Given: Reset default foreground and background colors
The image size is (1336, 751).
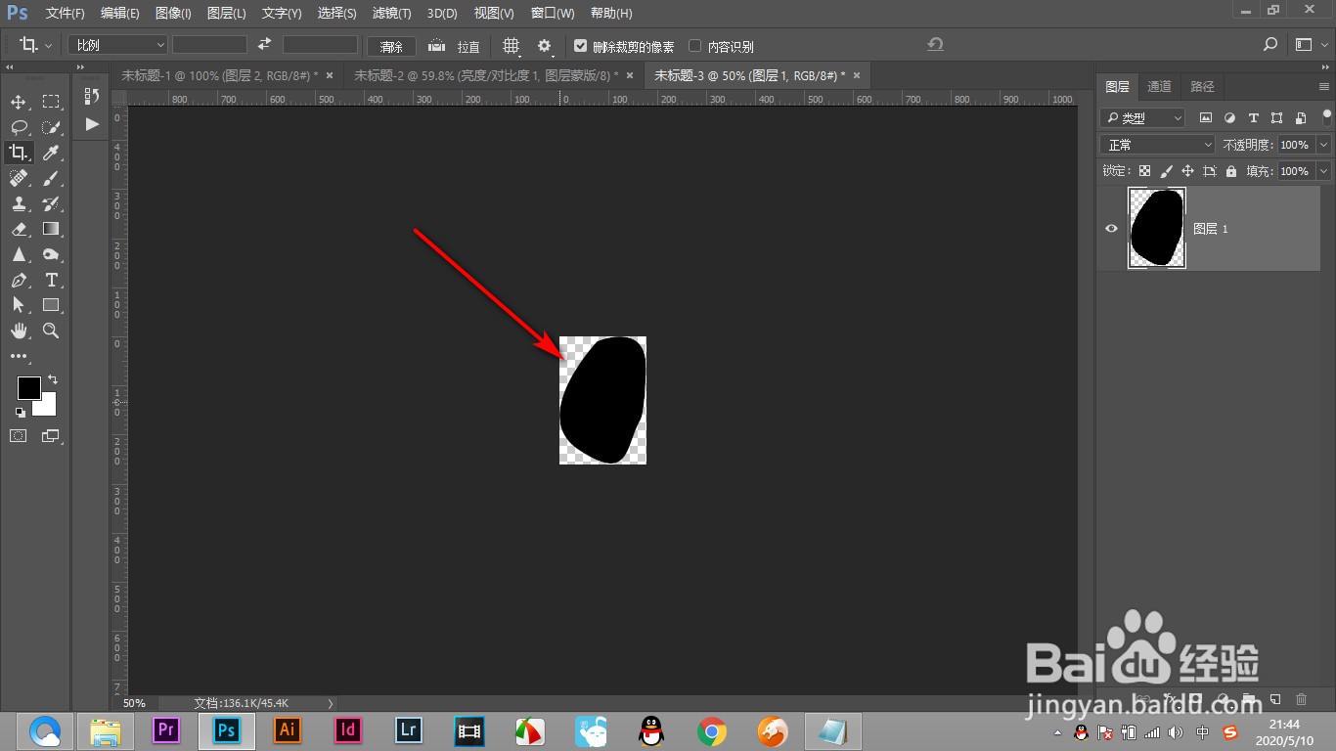Looking at the screenshot, I should tap(21, 413).
